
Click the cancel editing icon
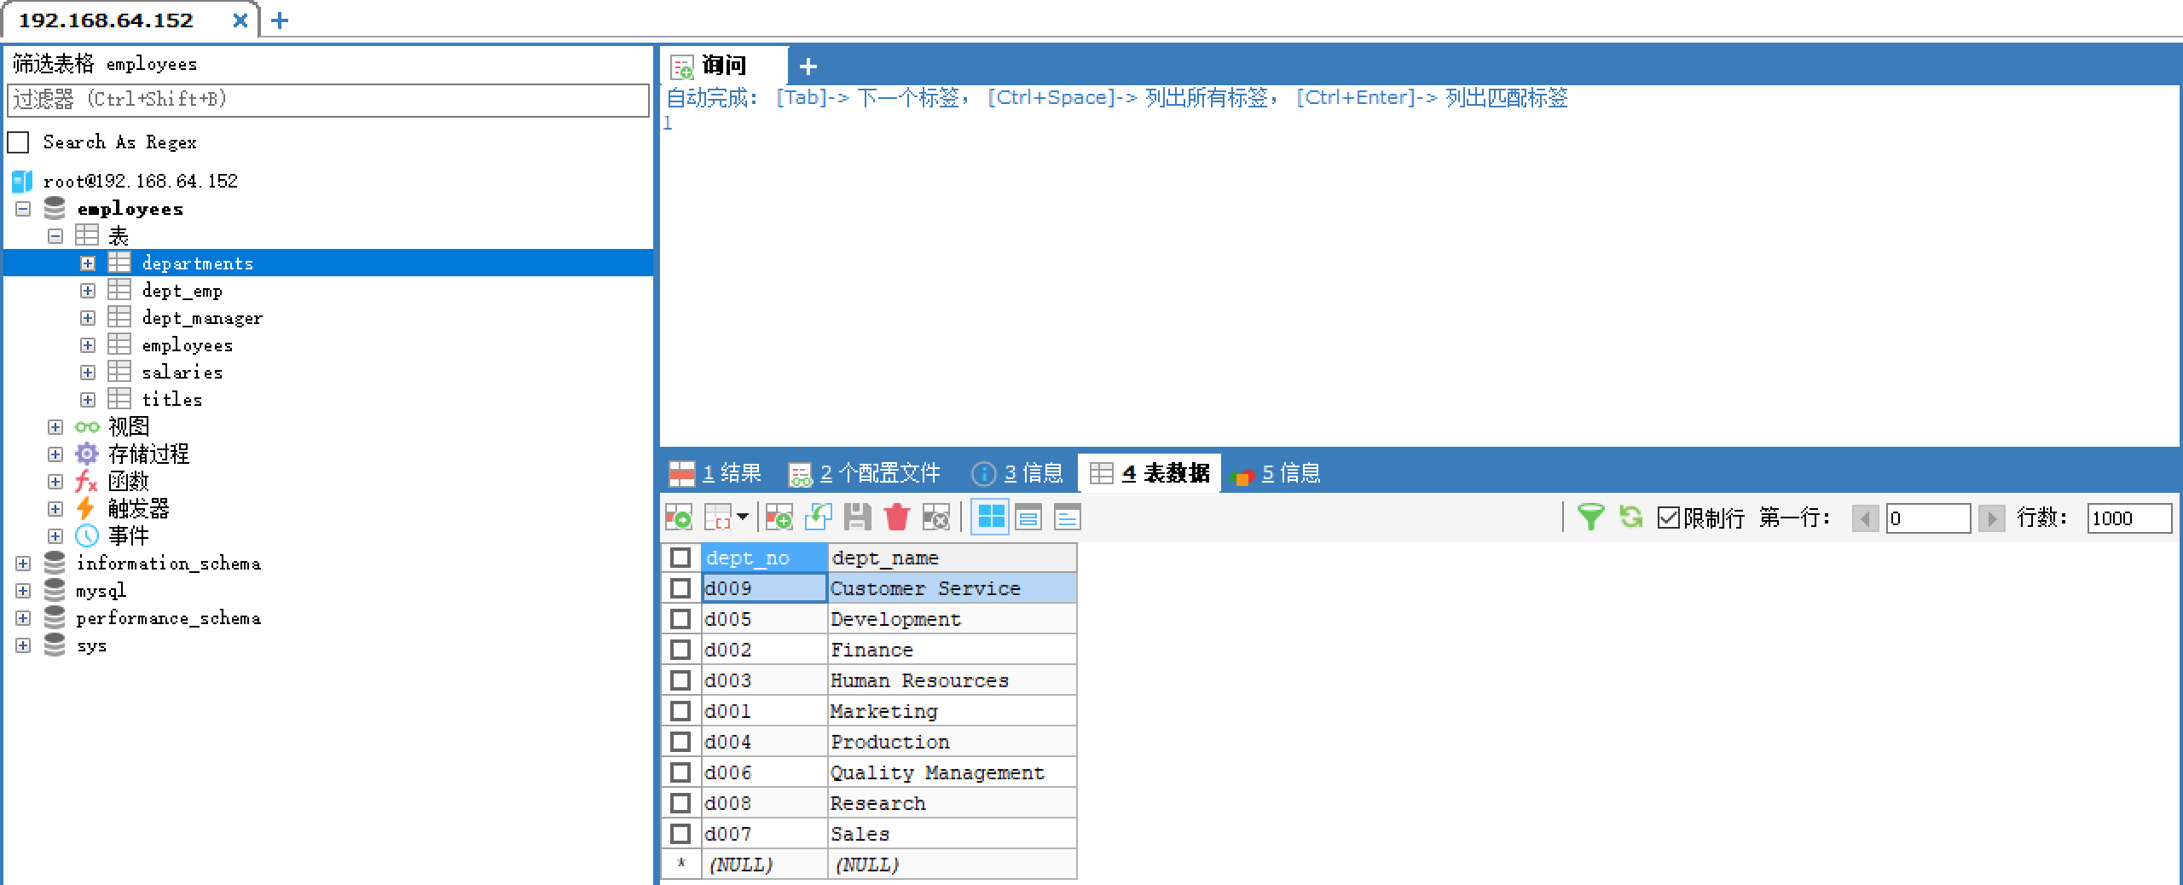[937, 518]
